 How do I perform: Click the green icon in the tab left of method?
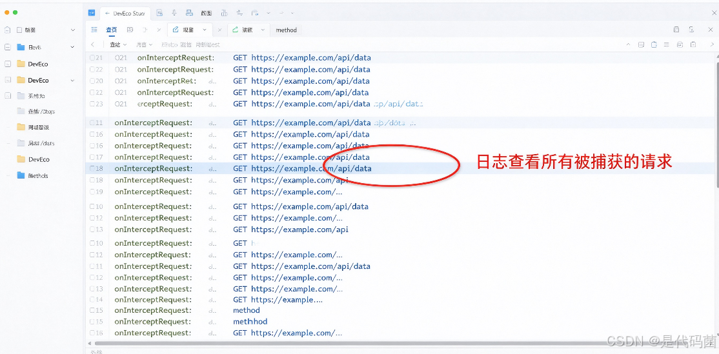[235, 30]
